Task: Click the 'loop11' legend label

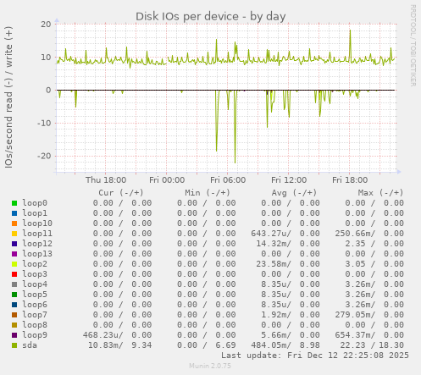Action: (x=37, y=234)
